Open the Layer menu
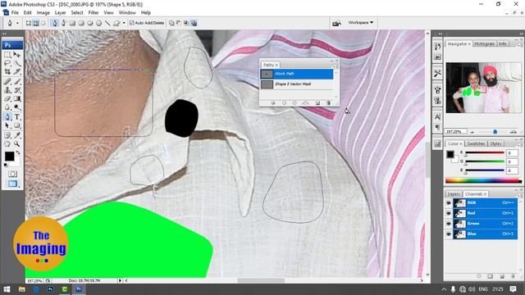The width and height of the screenshot is (525, 295). [60, 13]
